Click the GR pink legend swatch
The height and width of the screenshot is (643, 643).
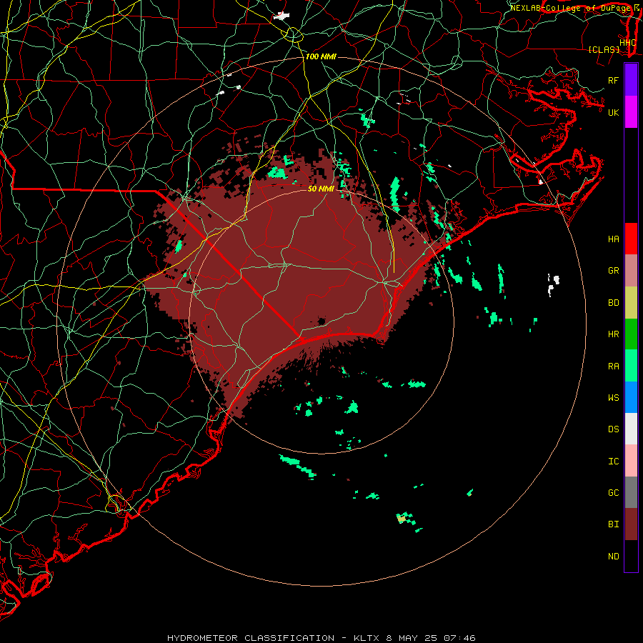tap(631, 271)
